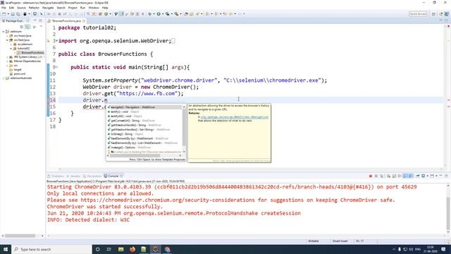Click the error marker on line 15
451x254 pixels.
49,107
